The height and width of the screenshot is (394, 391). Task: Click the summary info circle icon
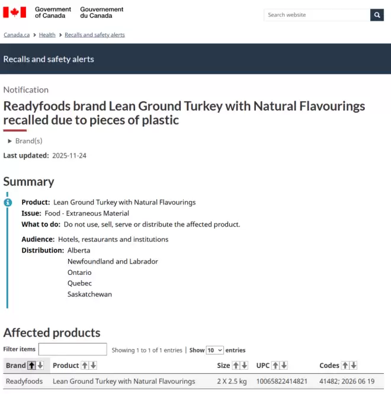coord(8,202)
